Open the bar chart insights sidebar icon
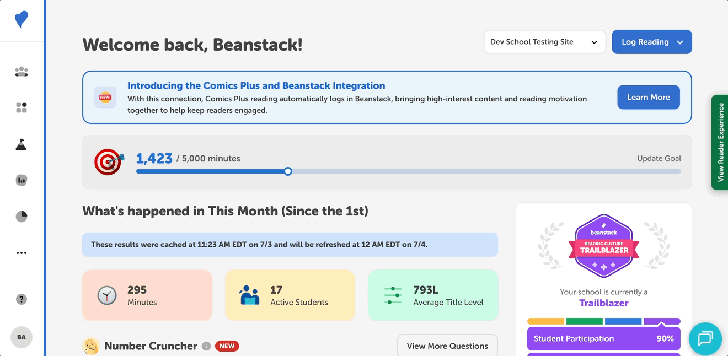Screen dimensions: 728x356 pyautogui.click(x=22, y=180)
